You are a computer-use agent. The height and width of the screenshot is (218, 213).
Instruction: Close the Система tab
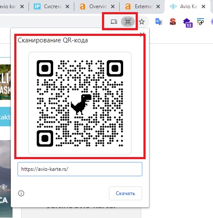(67, 6)
